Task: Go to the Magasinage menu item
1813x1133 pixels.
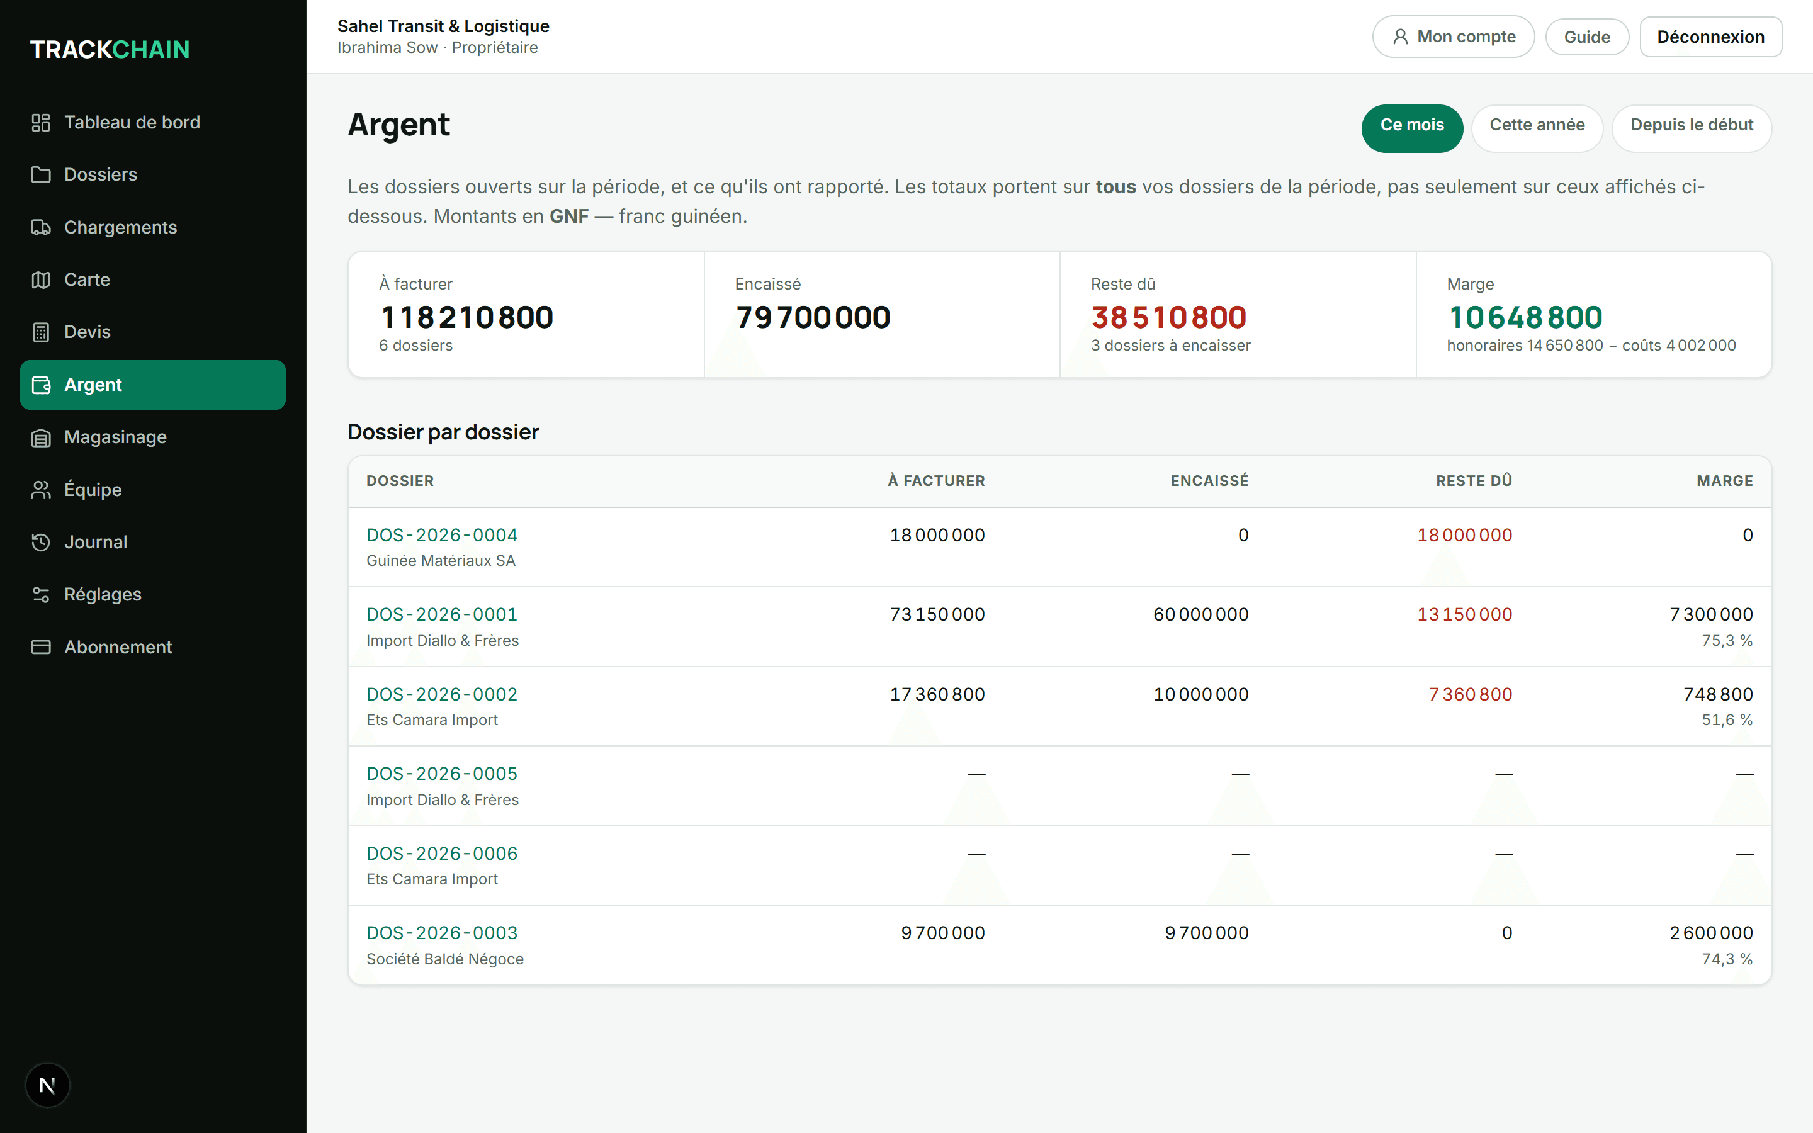Action: [153, 437]
